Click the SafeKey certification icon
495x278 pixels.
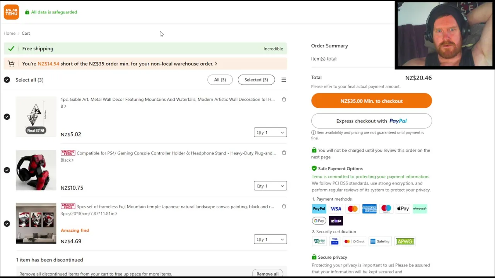pos(380,241)
